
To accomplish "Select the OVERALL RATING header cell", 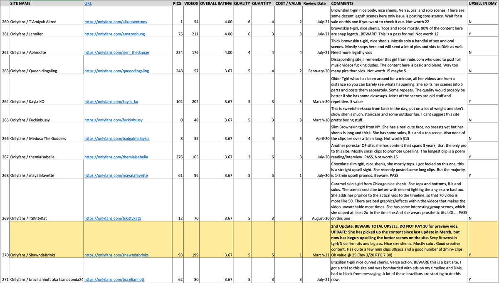I will tap(216, 3).
